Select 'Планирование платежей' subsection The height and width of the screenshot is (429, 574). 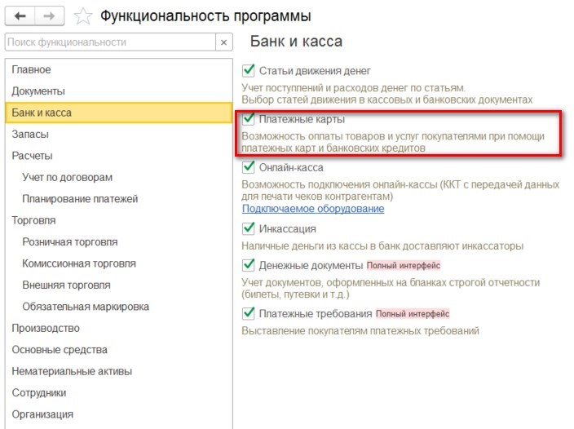[x=119, y=199]
